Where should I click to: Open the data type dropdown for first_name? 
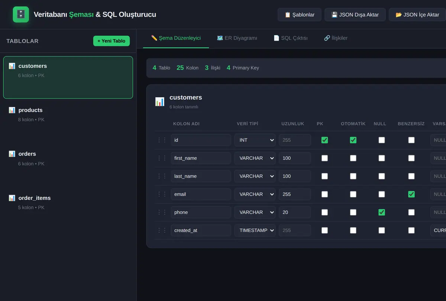(255, 158)
